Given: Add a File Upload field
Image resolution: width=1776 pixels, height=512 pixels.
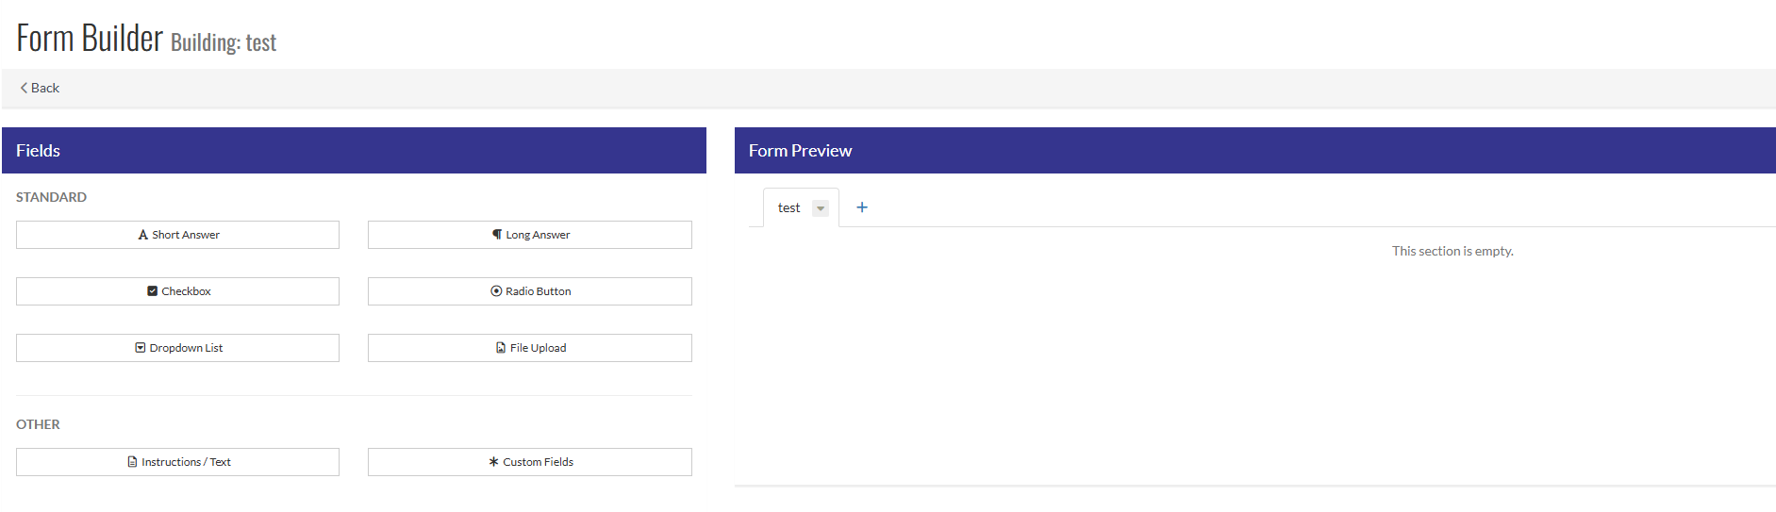Looking at the screenshot, I should (530, 348).
